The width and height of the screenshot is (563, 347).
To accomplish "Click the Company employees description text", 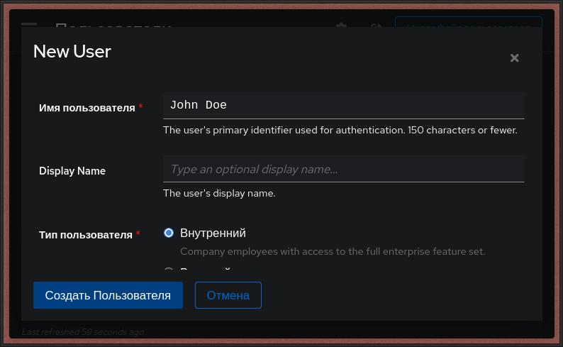I will 333,251.
